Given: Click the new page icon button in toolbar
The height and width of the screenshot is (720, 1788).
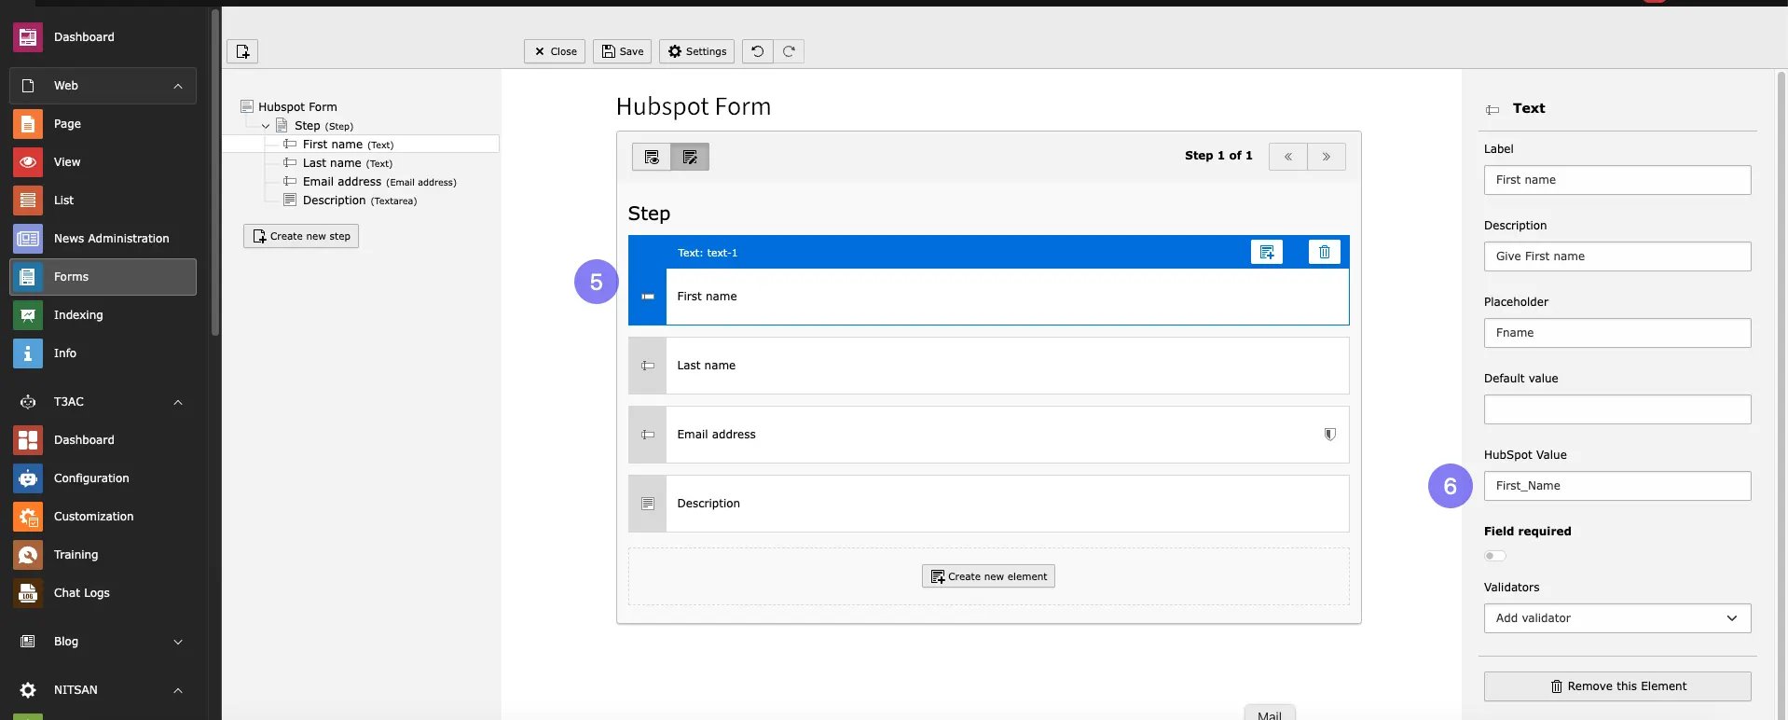Looking at the screenshot, I should pyautogui.click(x=242, y=51).
